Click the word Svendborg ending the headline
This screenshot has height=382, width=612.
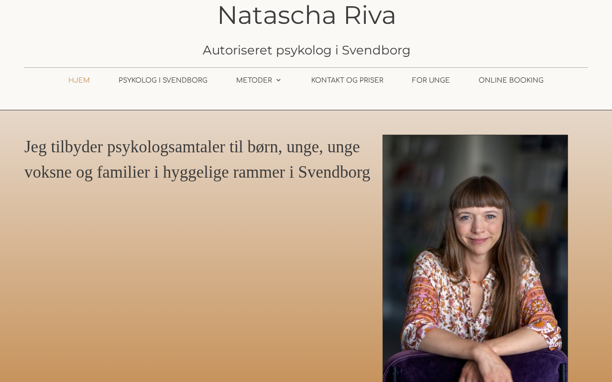click(334, 172)
